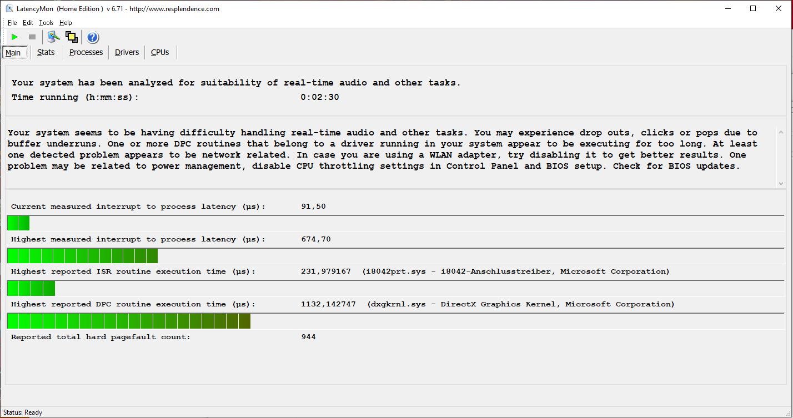Click the 'Your system has been analyzed' header
Screen dimensions: 793x418
236,83
